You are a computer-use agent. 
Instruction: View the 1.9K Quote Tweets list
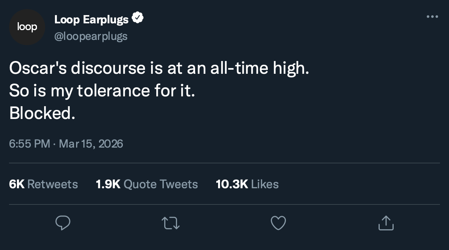point(147,184)
